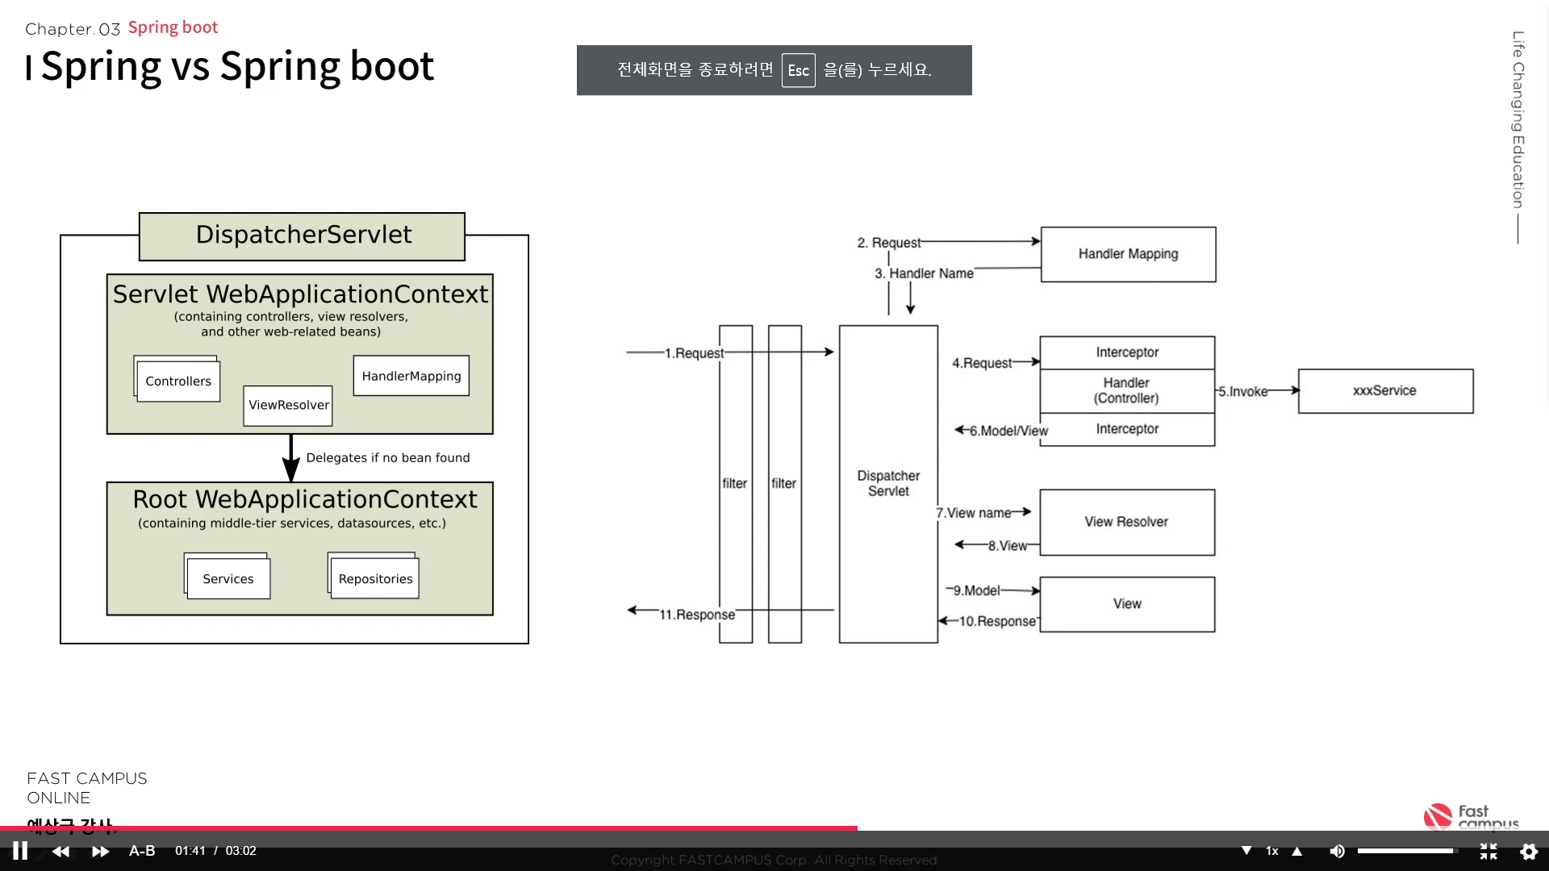Click the Esc key hint in fullscreen notice

click(x=798, y=70)
